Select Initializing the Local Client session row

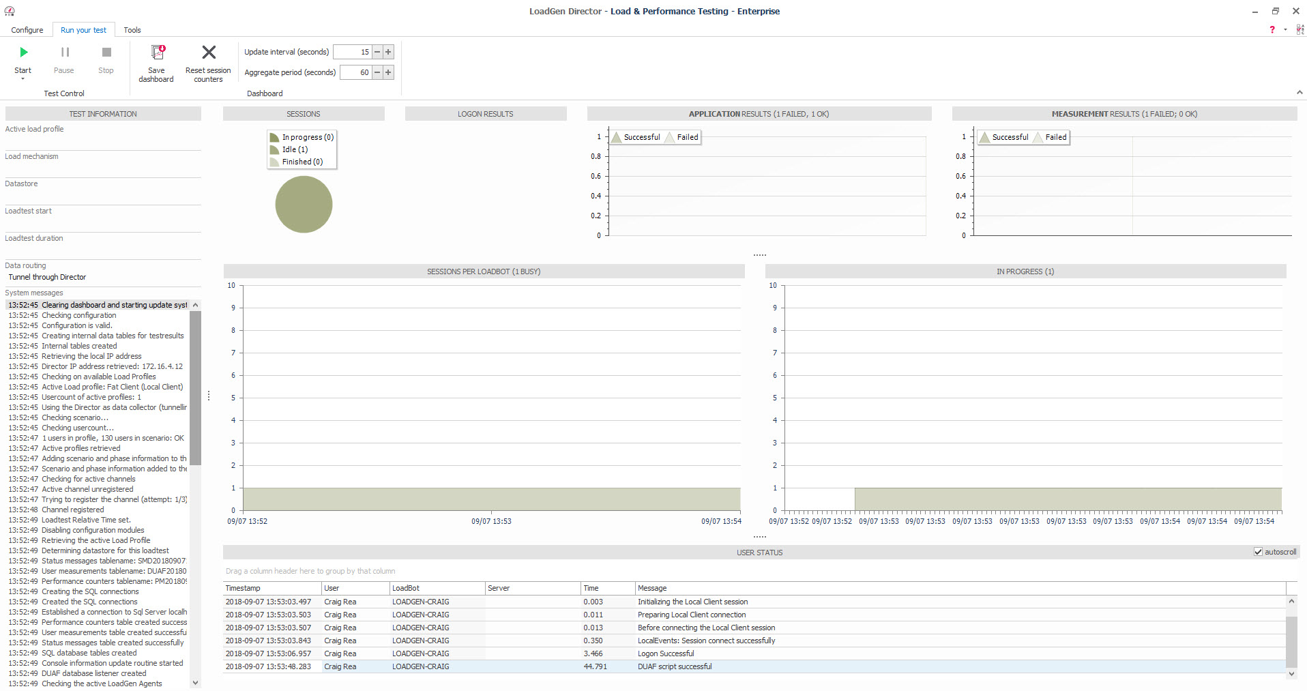[x=754, y=602]
